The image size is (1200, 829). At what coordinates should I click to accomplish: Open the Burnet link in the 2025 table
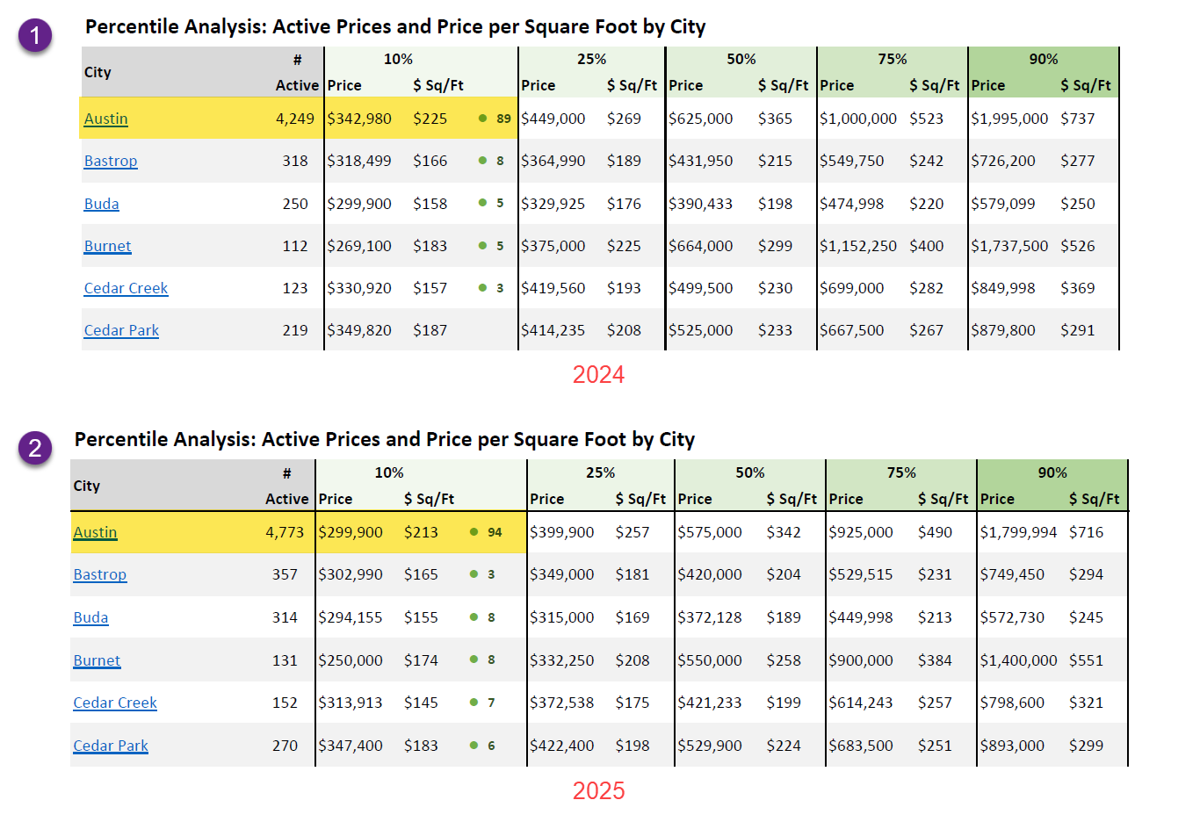(x=97, y=660)
